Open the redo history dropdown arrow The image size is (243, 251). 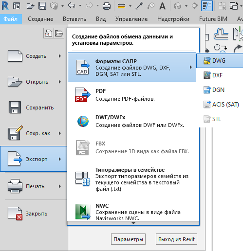click(97, 6)
